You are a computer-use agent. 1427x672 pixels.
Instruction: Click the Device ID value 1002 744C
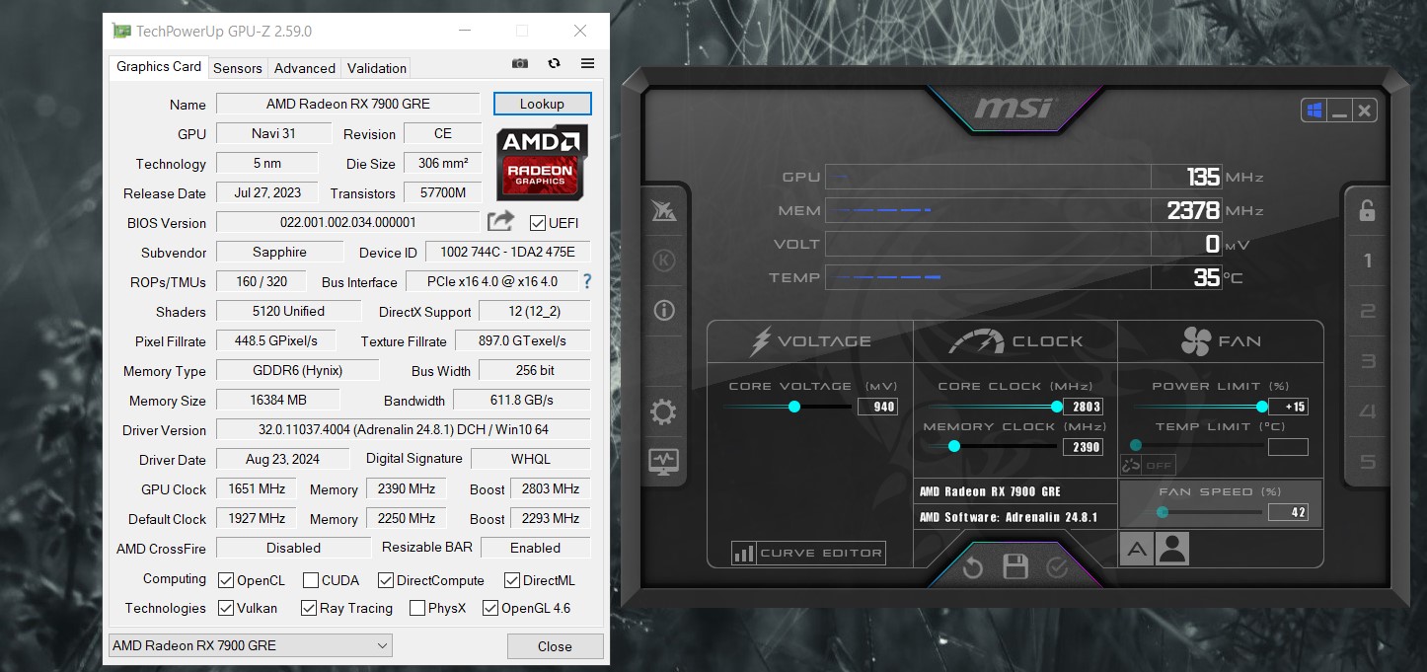click(507, 252)
